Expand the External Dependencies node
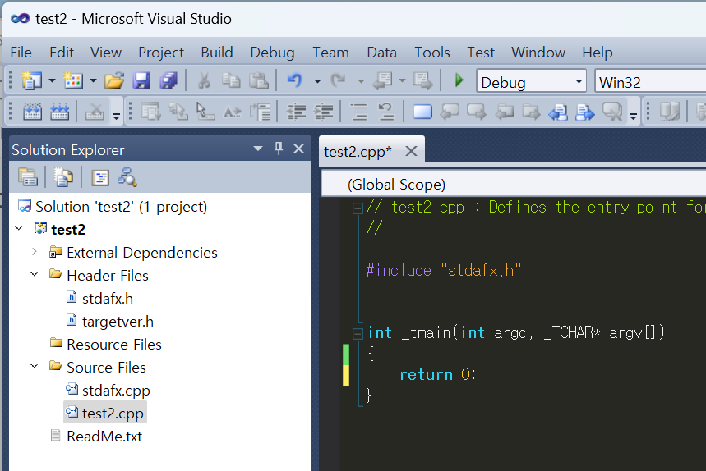This screenshot has height=471, width=706. pyautogui.click(x=35, y=252)
